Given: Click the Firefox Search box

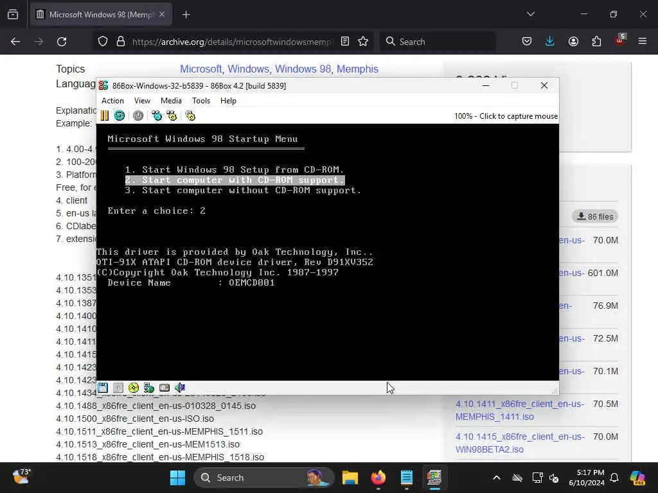Looking at the screenshot, I should [438, 42].
